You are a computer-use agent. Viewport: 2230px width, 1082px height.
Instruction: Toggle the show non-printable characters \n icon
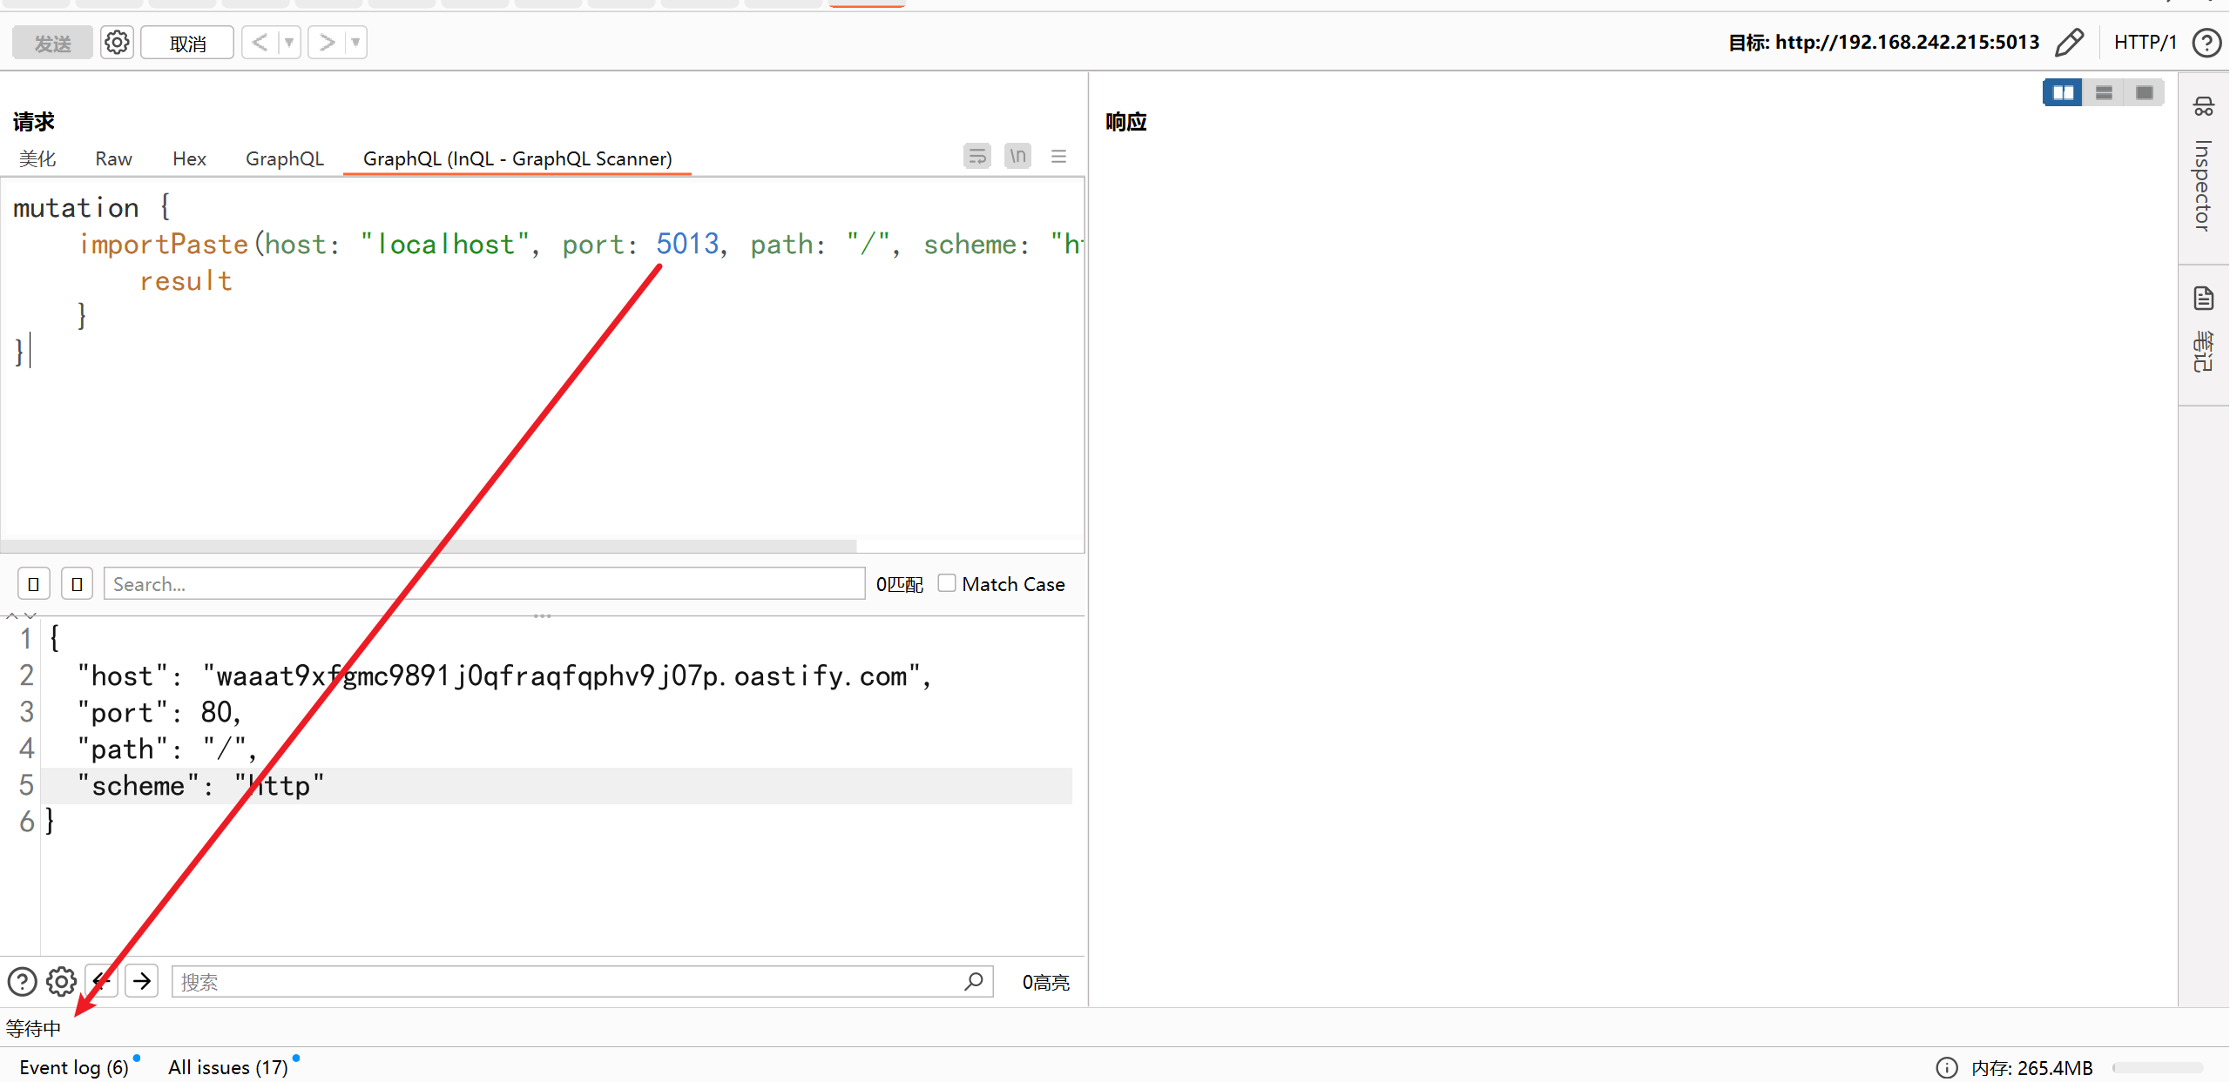1017,157
